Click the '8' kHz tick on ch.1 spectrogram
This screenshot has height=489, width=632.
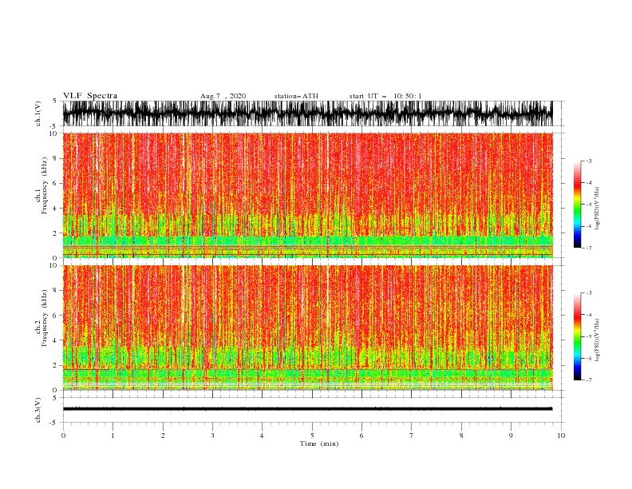[x=56, y=158]
